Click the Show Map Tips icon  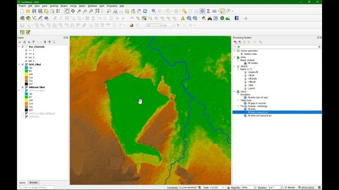pyautogui.click(x=222, y=11)
